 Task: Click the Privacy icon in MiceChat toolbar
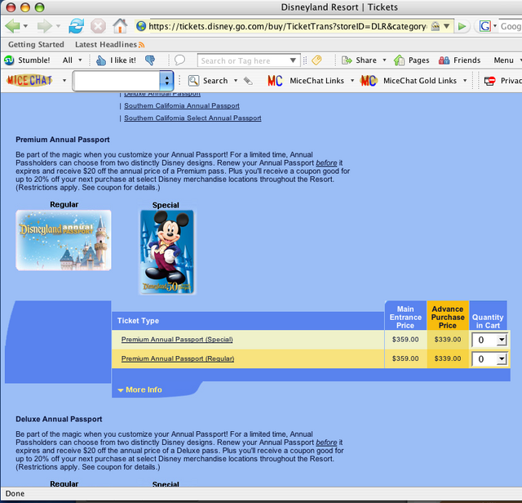pyautogui.click(x=489, y=81)
